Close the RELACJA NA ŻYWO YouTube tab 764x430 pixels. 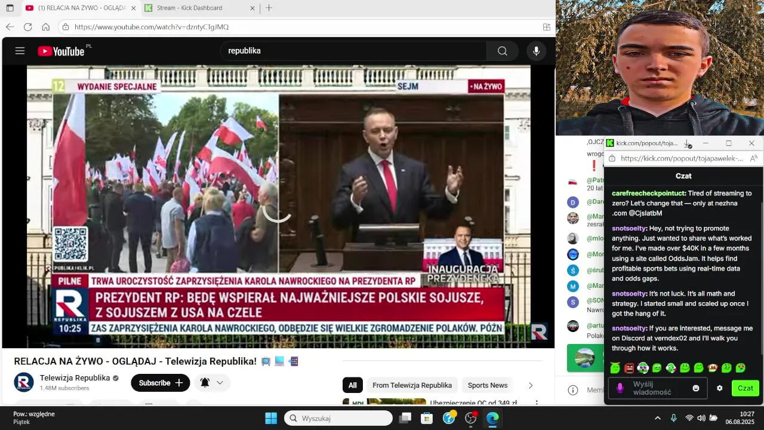tap(133, 8)
